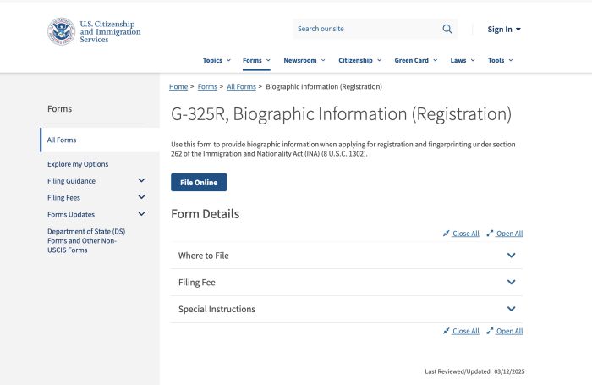Open the Topics navigation menu

click(217, 60)
